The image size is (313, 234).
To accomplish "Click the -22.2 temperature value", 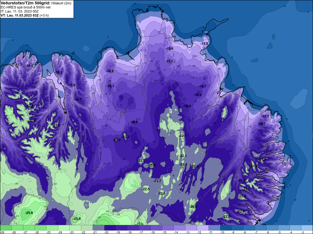I will click(30, 106).
